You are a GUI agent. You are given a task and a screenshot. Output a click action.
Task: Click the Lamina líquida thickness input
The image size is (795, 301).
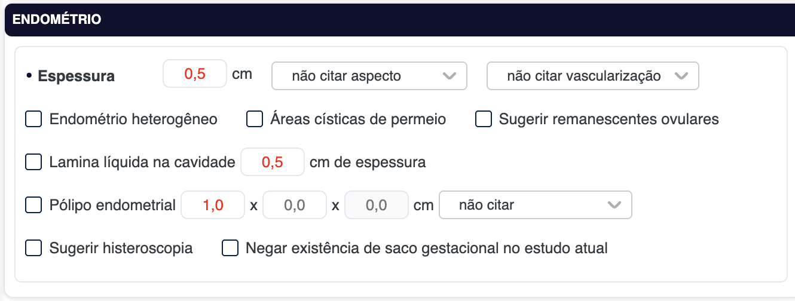coord(273,162)
